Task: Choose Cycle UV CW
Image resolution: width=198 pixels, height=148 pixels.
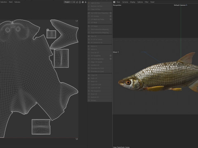Action: pyautogui.click(x=100, y=88)
